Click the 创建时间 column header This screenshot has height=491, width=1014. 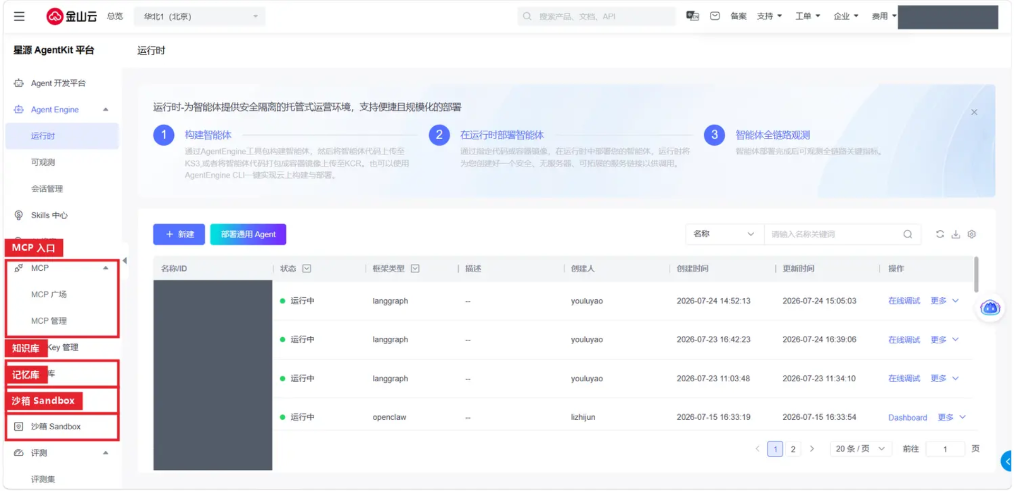pos(692,268)
